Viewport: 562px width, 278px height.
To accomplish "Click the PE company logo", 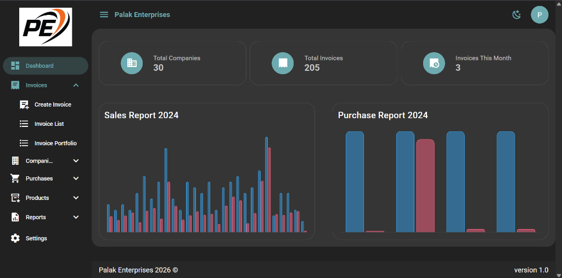I will tap(46, 27).
